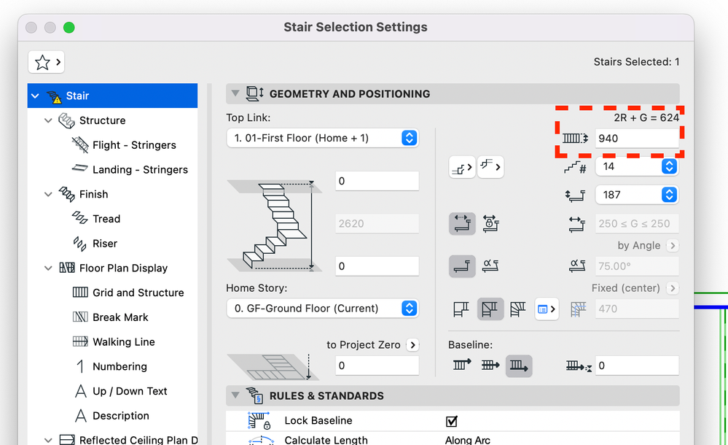The image size is (728, 445).
Task: Click the stair width field showing 940
Action: pos(635,138)
